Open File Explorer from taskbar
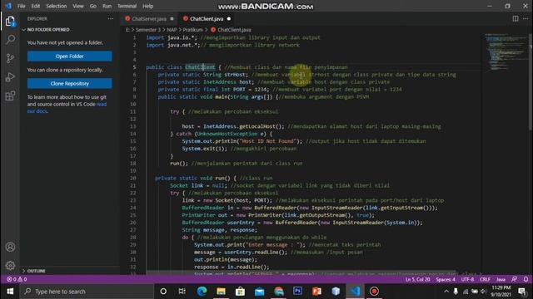This screenshot has height=299, width=533. pos(221,292)
